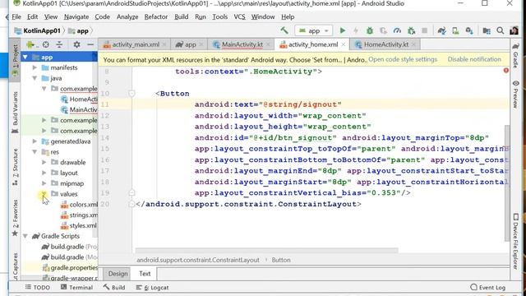The height and width of the screenshot is (296, 526).
Task: Click Attach debugger to process icon
Action: (411, 30)
